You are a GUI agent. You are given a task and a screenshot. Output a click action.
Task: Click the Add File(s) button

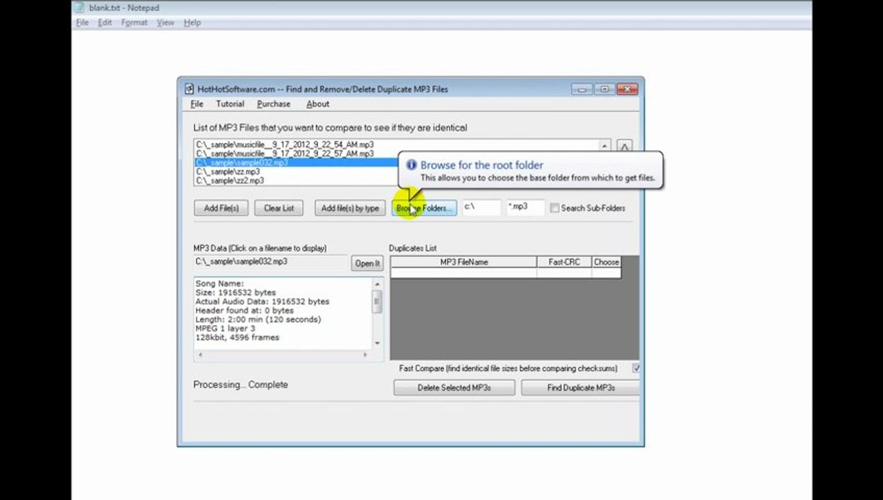(x=221, y=208)
